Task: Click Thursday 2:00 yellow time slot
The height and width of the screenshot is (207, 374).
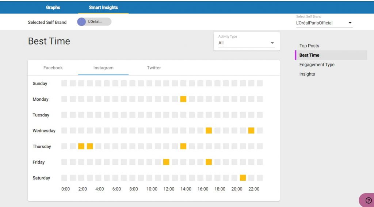Action: click(x=81, y=146)
